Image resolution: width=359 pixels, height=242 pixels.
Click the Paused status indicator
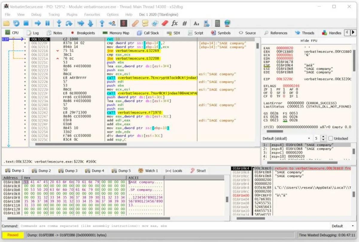(13, 235)
